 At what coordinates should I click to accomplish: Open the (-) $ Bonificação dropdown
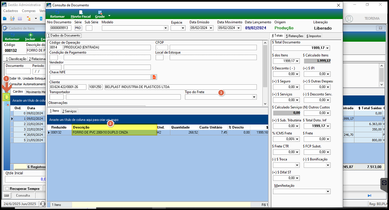pyautogui.click(x=328, y=165)
